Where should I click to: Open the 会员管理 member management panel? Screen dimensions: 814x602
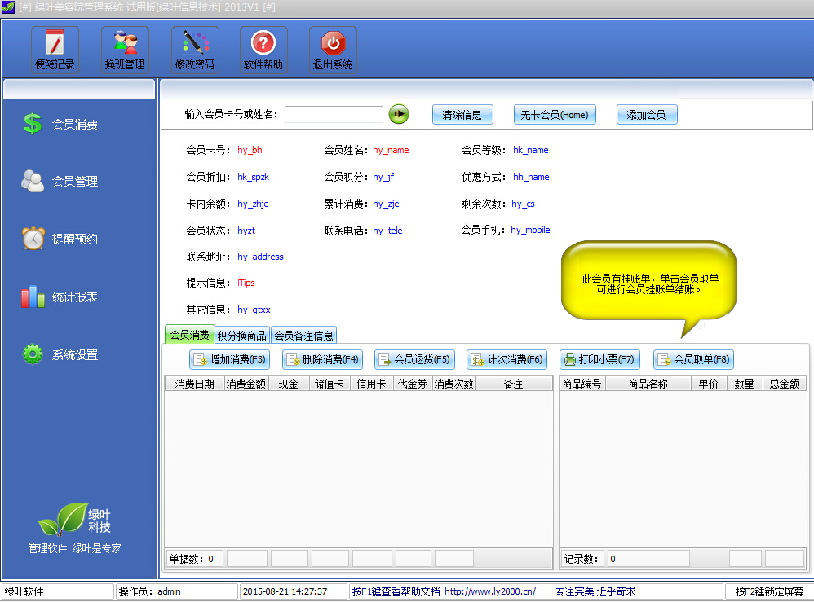[65, 181]
